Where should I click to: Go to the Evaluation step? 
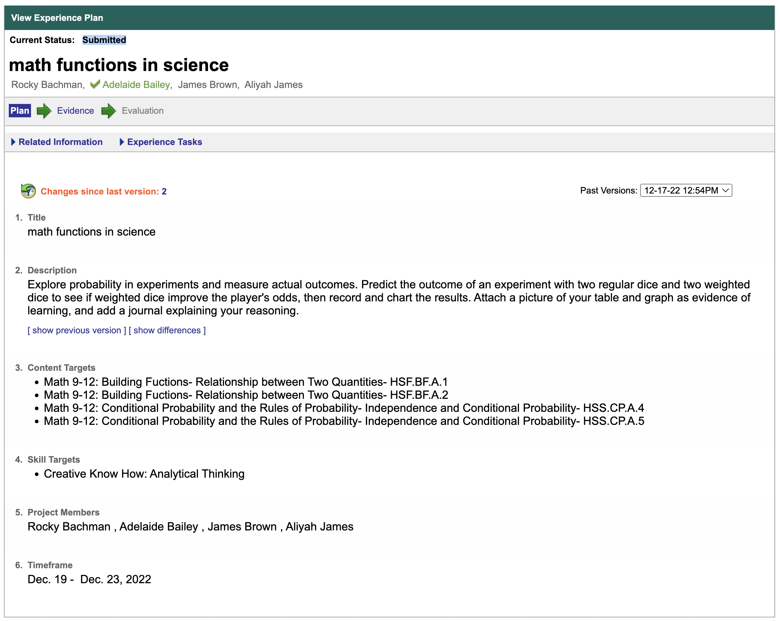coord(142,110)
